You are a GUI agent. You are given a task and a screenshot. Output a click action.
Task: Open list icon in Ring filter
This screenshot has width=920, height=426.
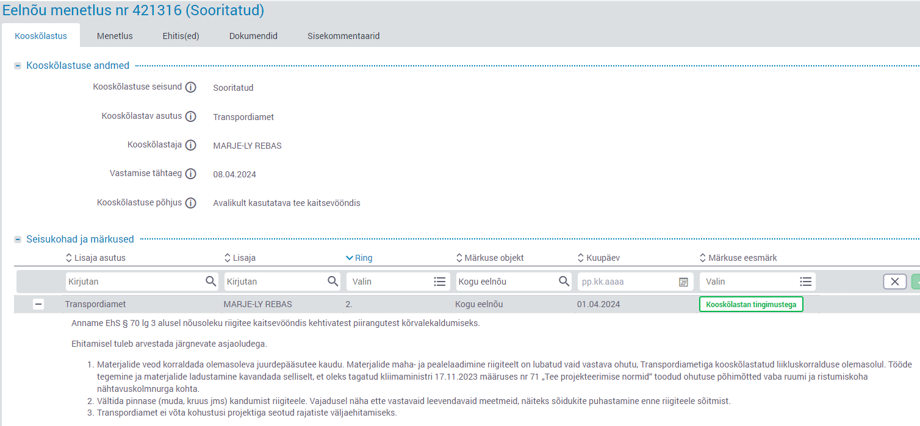point(440,282)
